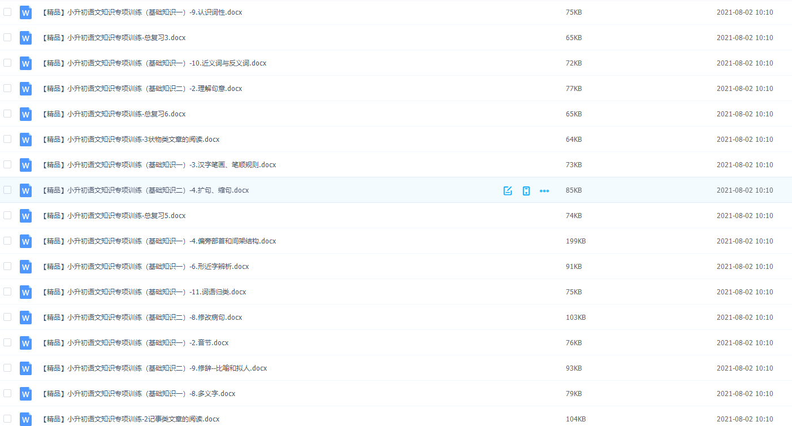Click the Word icon beside 近义词与反义词.docx
The image size is (792, 426).
point(25,63)
